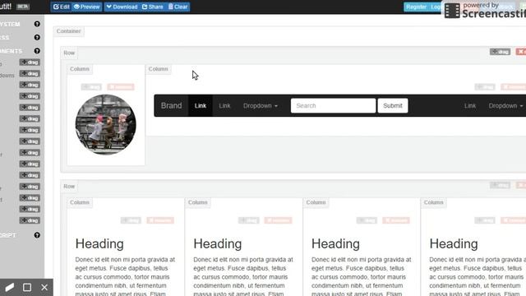Click the Submit button in navbar
The image size is (526, 296).
click(x=393, y=106)
